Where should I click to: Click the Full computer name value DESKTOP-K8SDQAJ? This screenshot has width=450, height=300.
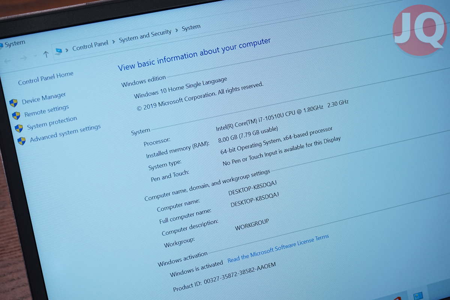coord(255,199)
